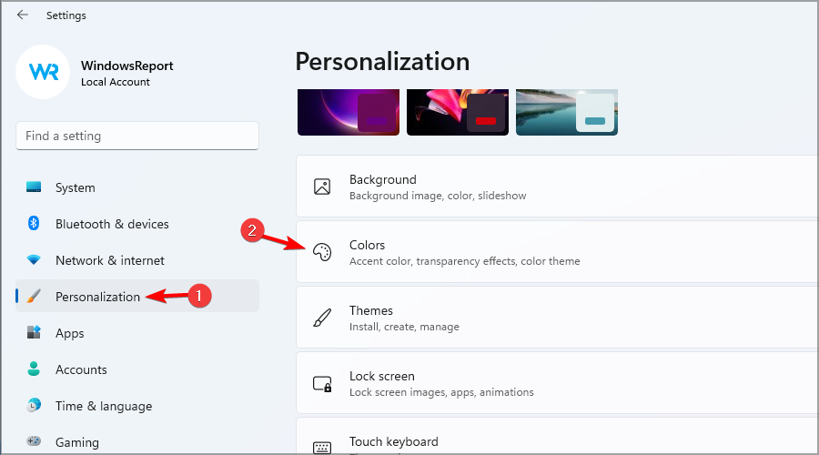Click the Network Wi-Fi icon

[x=34, y=259]
